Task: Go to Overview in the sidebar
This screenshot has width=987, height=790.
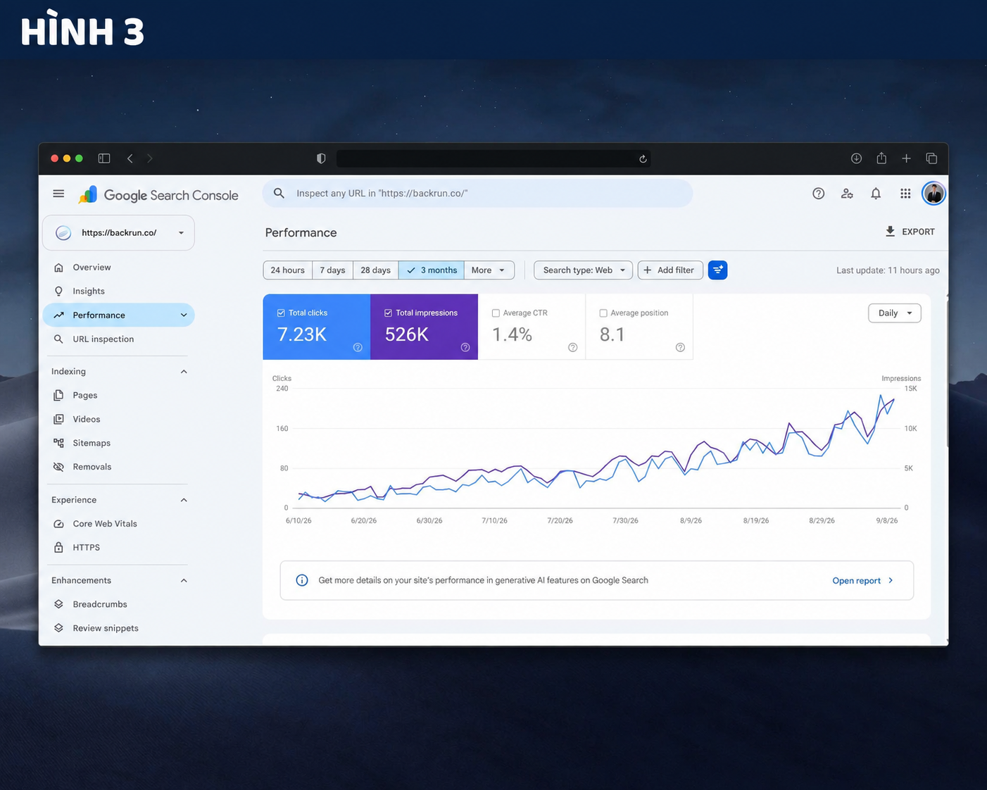Action: point(118,268)
